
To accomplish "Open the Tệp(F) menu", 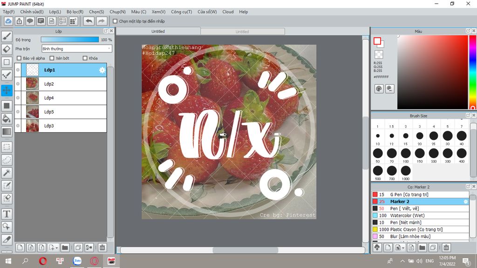I will tap(9, 12).
